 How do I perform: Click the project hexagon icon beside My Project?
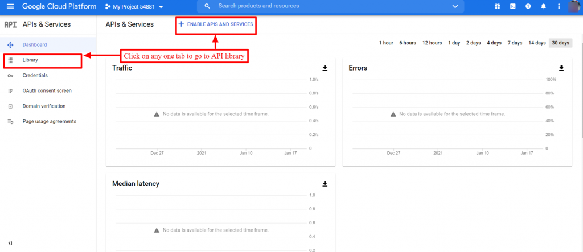[108, 7]
